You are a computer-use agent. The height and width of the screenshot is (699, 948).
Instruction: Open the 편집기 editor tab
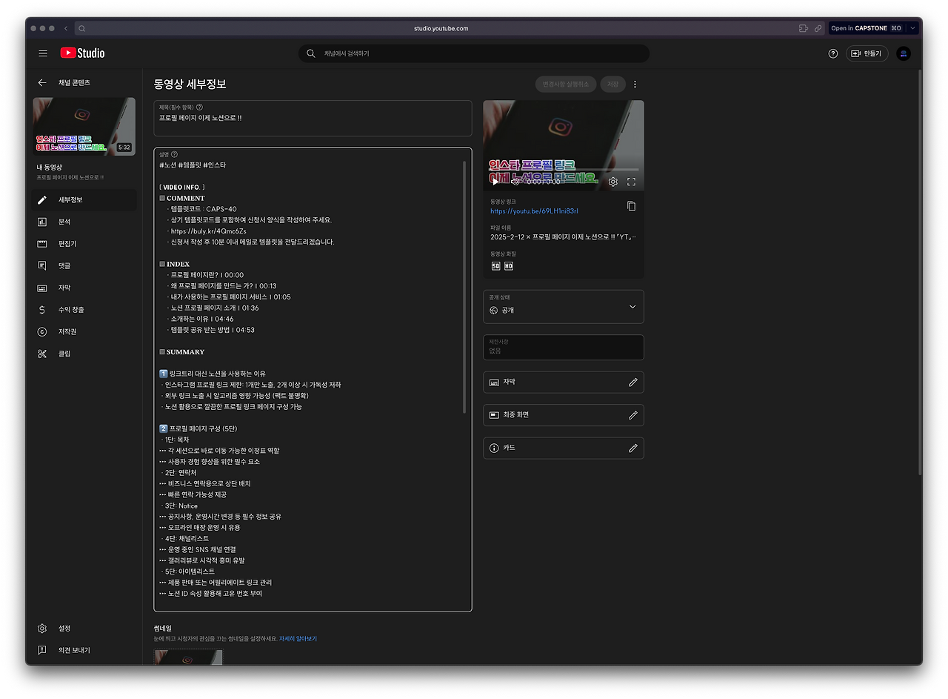84,244
